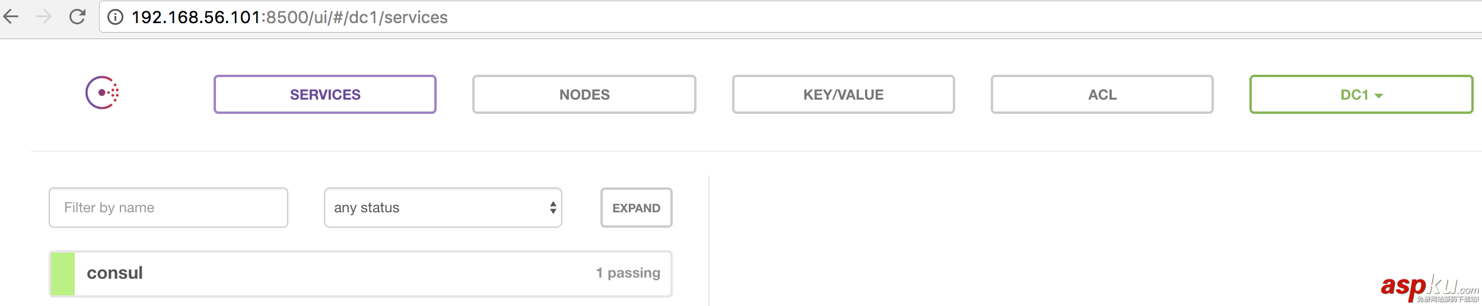Image resolution: width=1482 pixels, height=306 pixels.
Task: Open the site information icon
Action: 115,17
